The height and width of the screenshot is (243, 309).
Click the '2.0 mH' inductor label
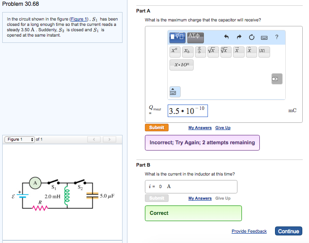[x=52, y=197]
